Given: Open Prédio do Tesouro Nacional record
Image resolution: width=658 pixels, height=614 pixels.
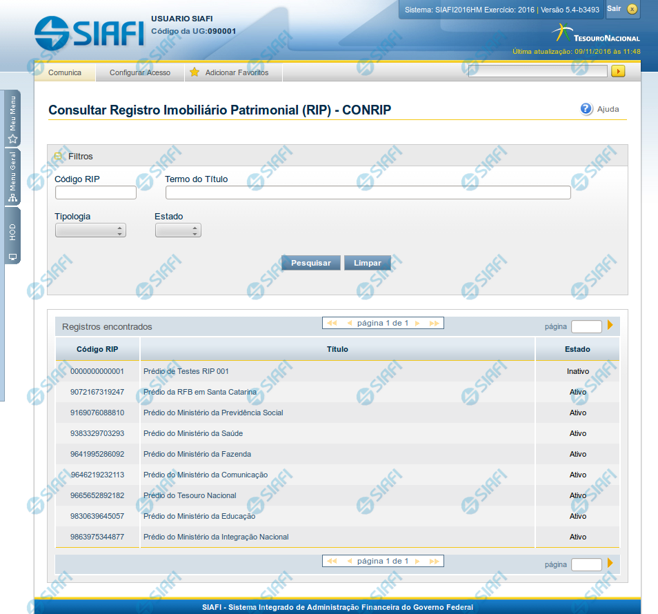Looking at the screenshot, I should pyautogui.click(x=190, y=495).
